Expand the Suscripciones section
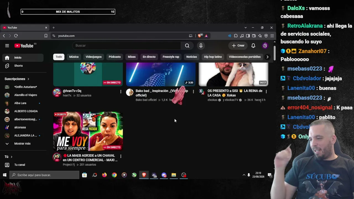The height and width of the screenshot is (199, 354). tap(17, 79)
